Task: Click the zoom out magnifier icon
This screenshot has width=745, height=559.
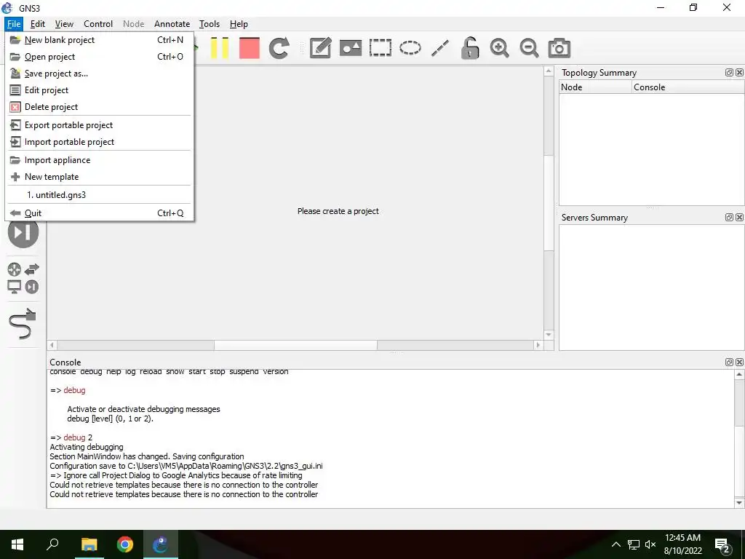Action: [x=529, y=47]
